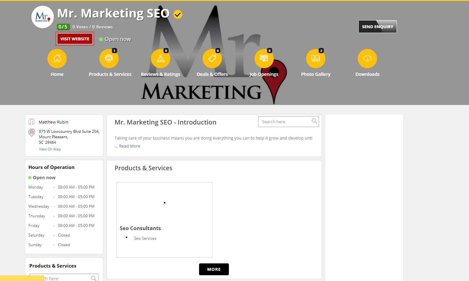Open the Reviews & Ratings icon
The image size is (469, 281).
tap(161, 59)
